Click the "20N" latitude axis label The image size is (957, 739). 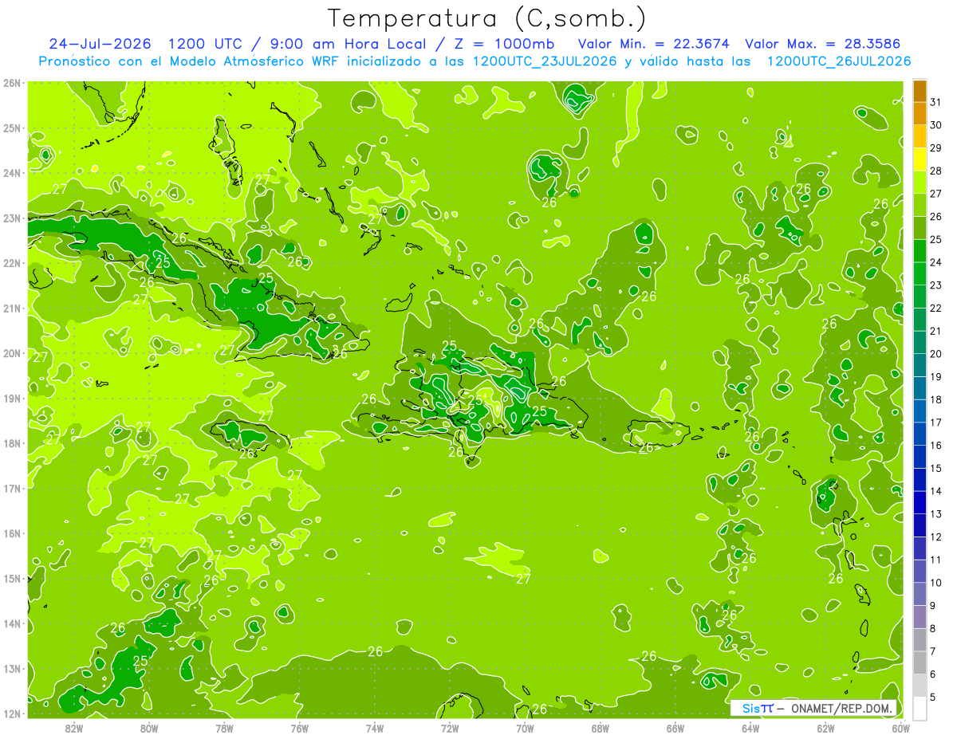[x=12, y=353]
